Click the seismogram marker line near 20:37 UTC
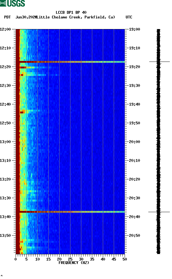Image resolution: width=172 pixels, height=279 pixels. (x=159, y=212)
